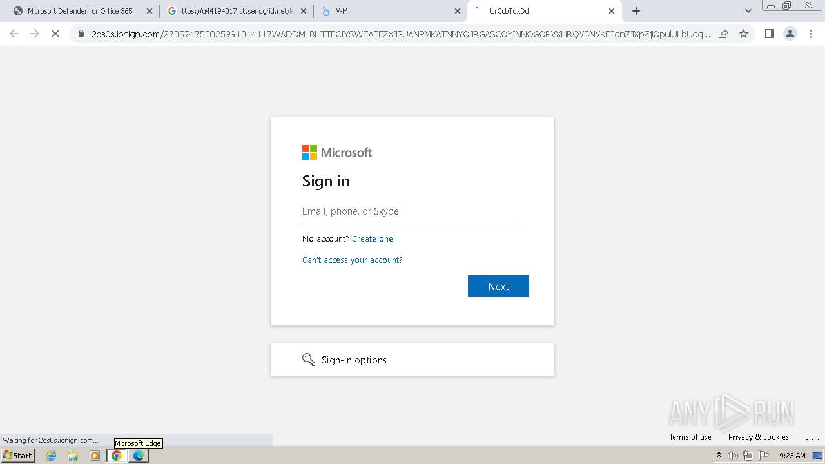Screen dimensions: 825x464
Task: Open the Windows Start menu
Action: coord(18,456)
